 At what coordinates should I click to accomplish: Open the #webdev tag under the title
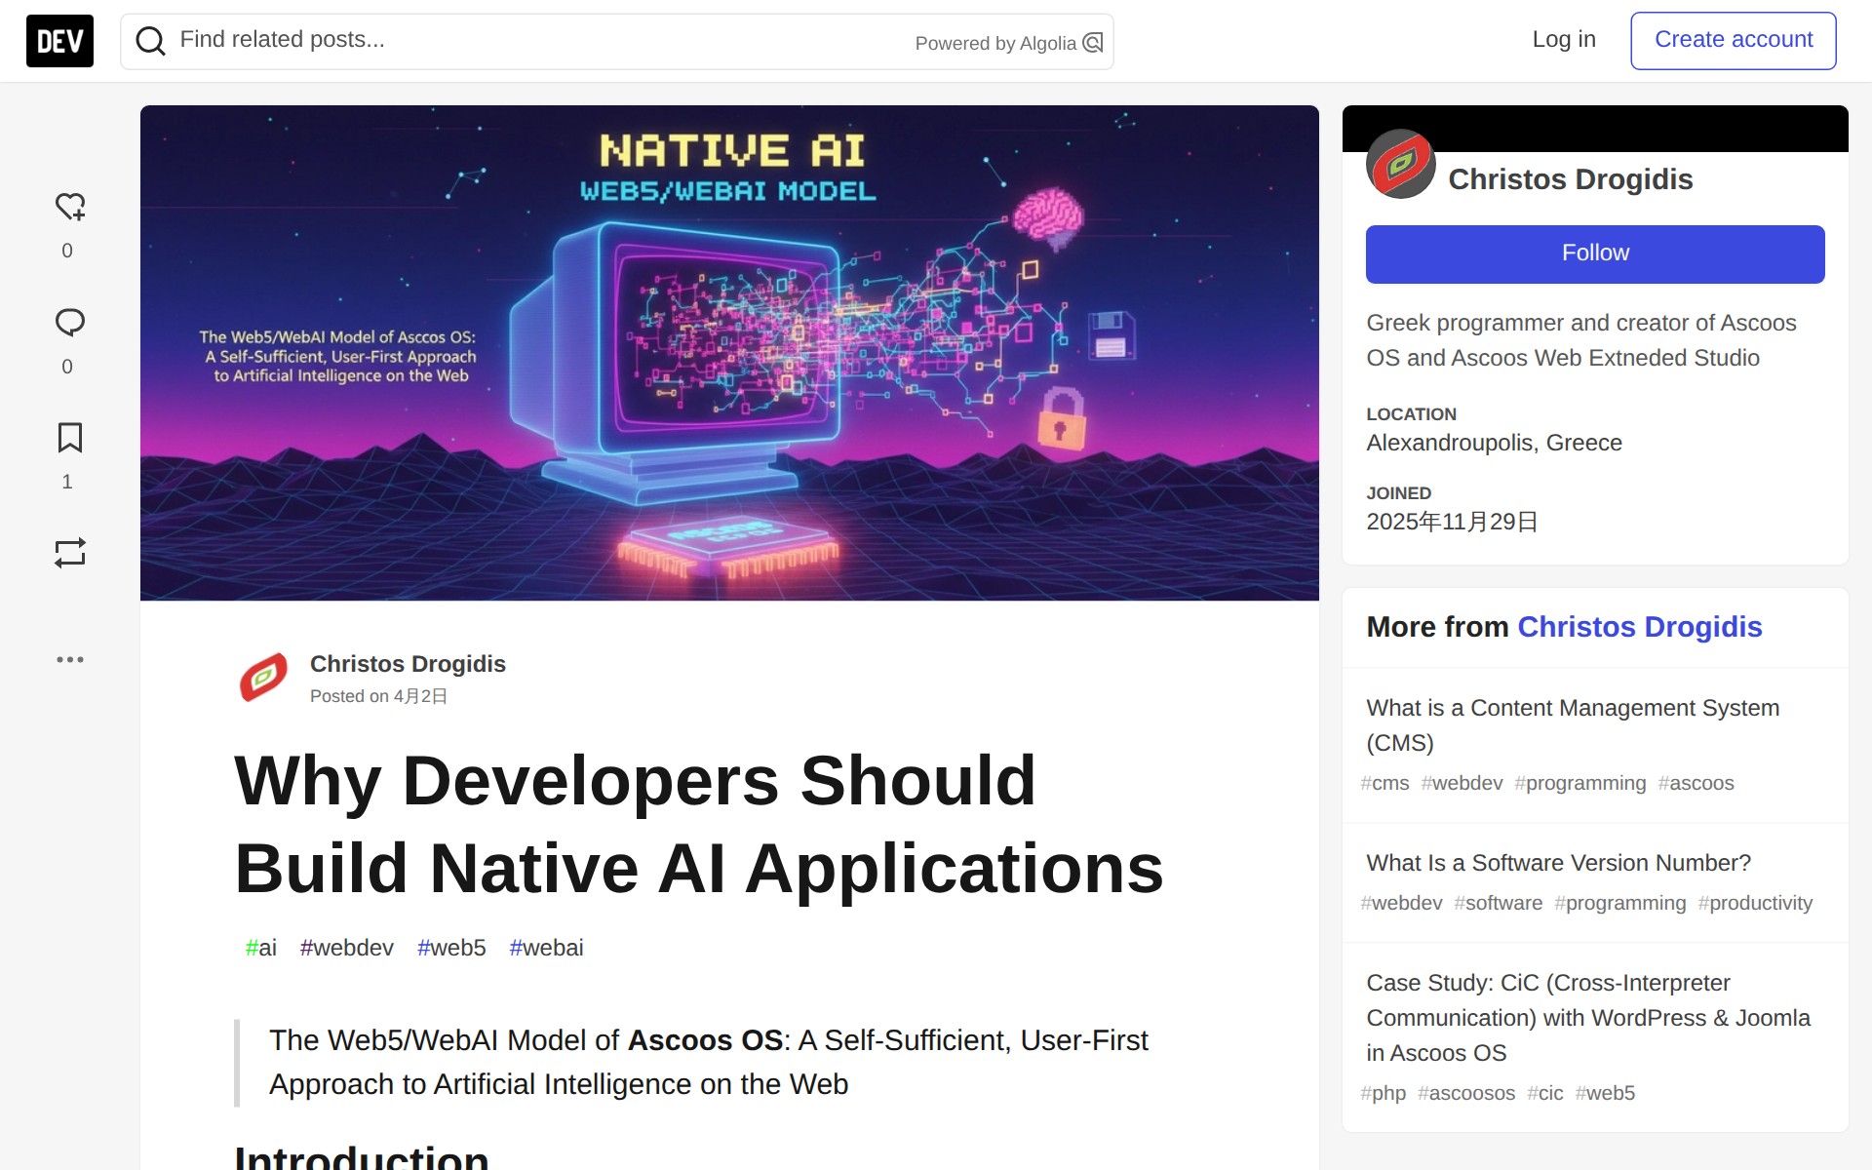pos(346,948)
